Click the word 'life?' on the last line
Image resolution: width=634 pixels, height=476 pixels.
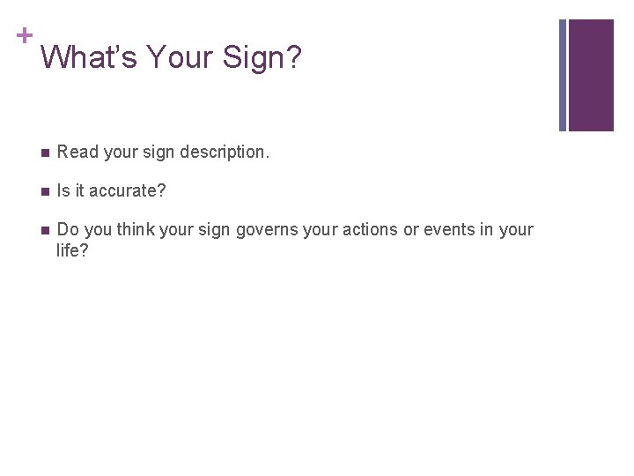tap(72, 250)
